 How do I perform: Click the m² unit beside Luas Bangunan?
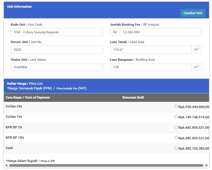click(x=196, y=67)
